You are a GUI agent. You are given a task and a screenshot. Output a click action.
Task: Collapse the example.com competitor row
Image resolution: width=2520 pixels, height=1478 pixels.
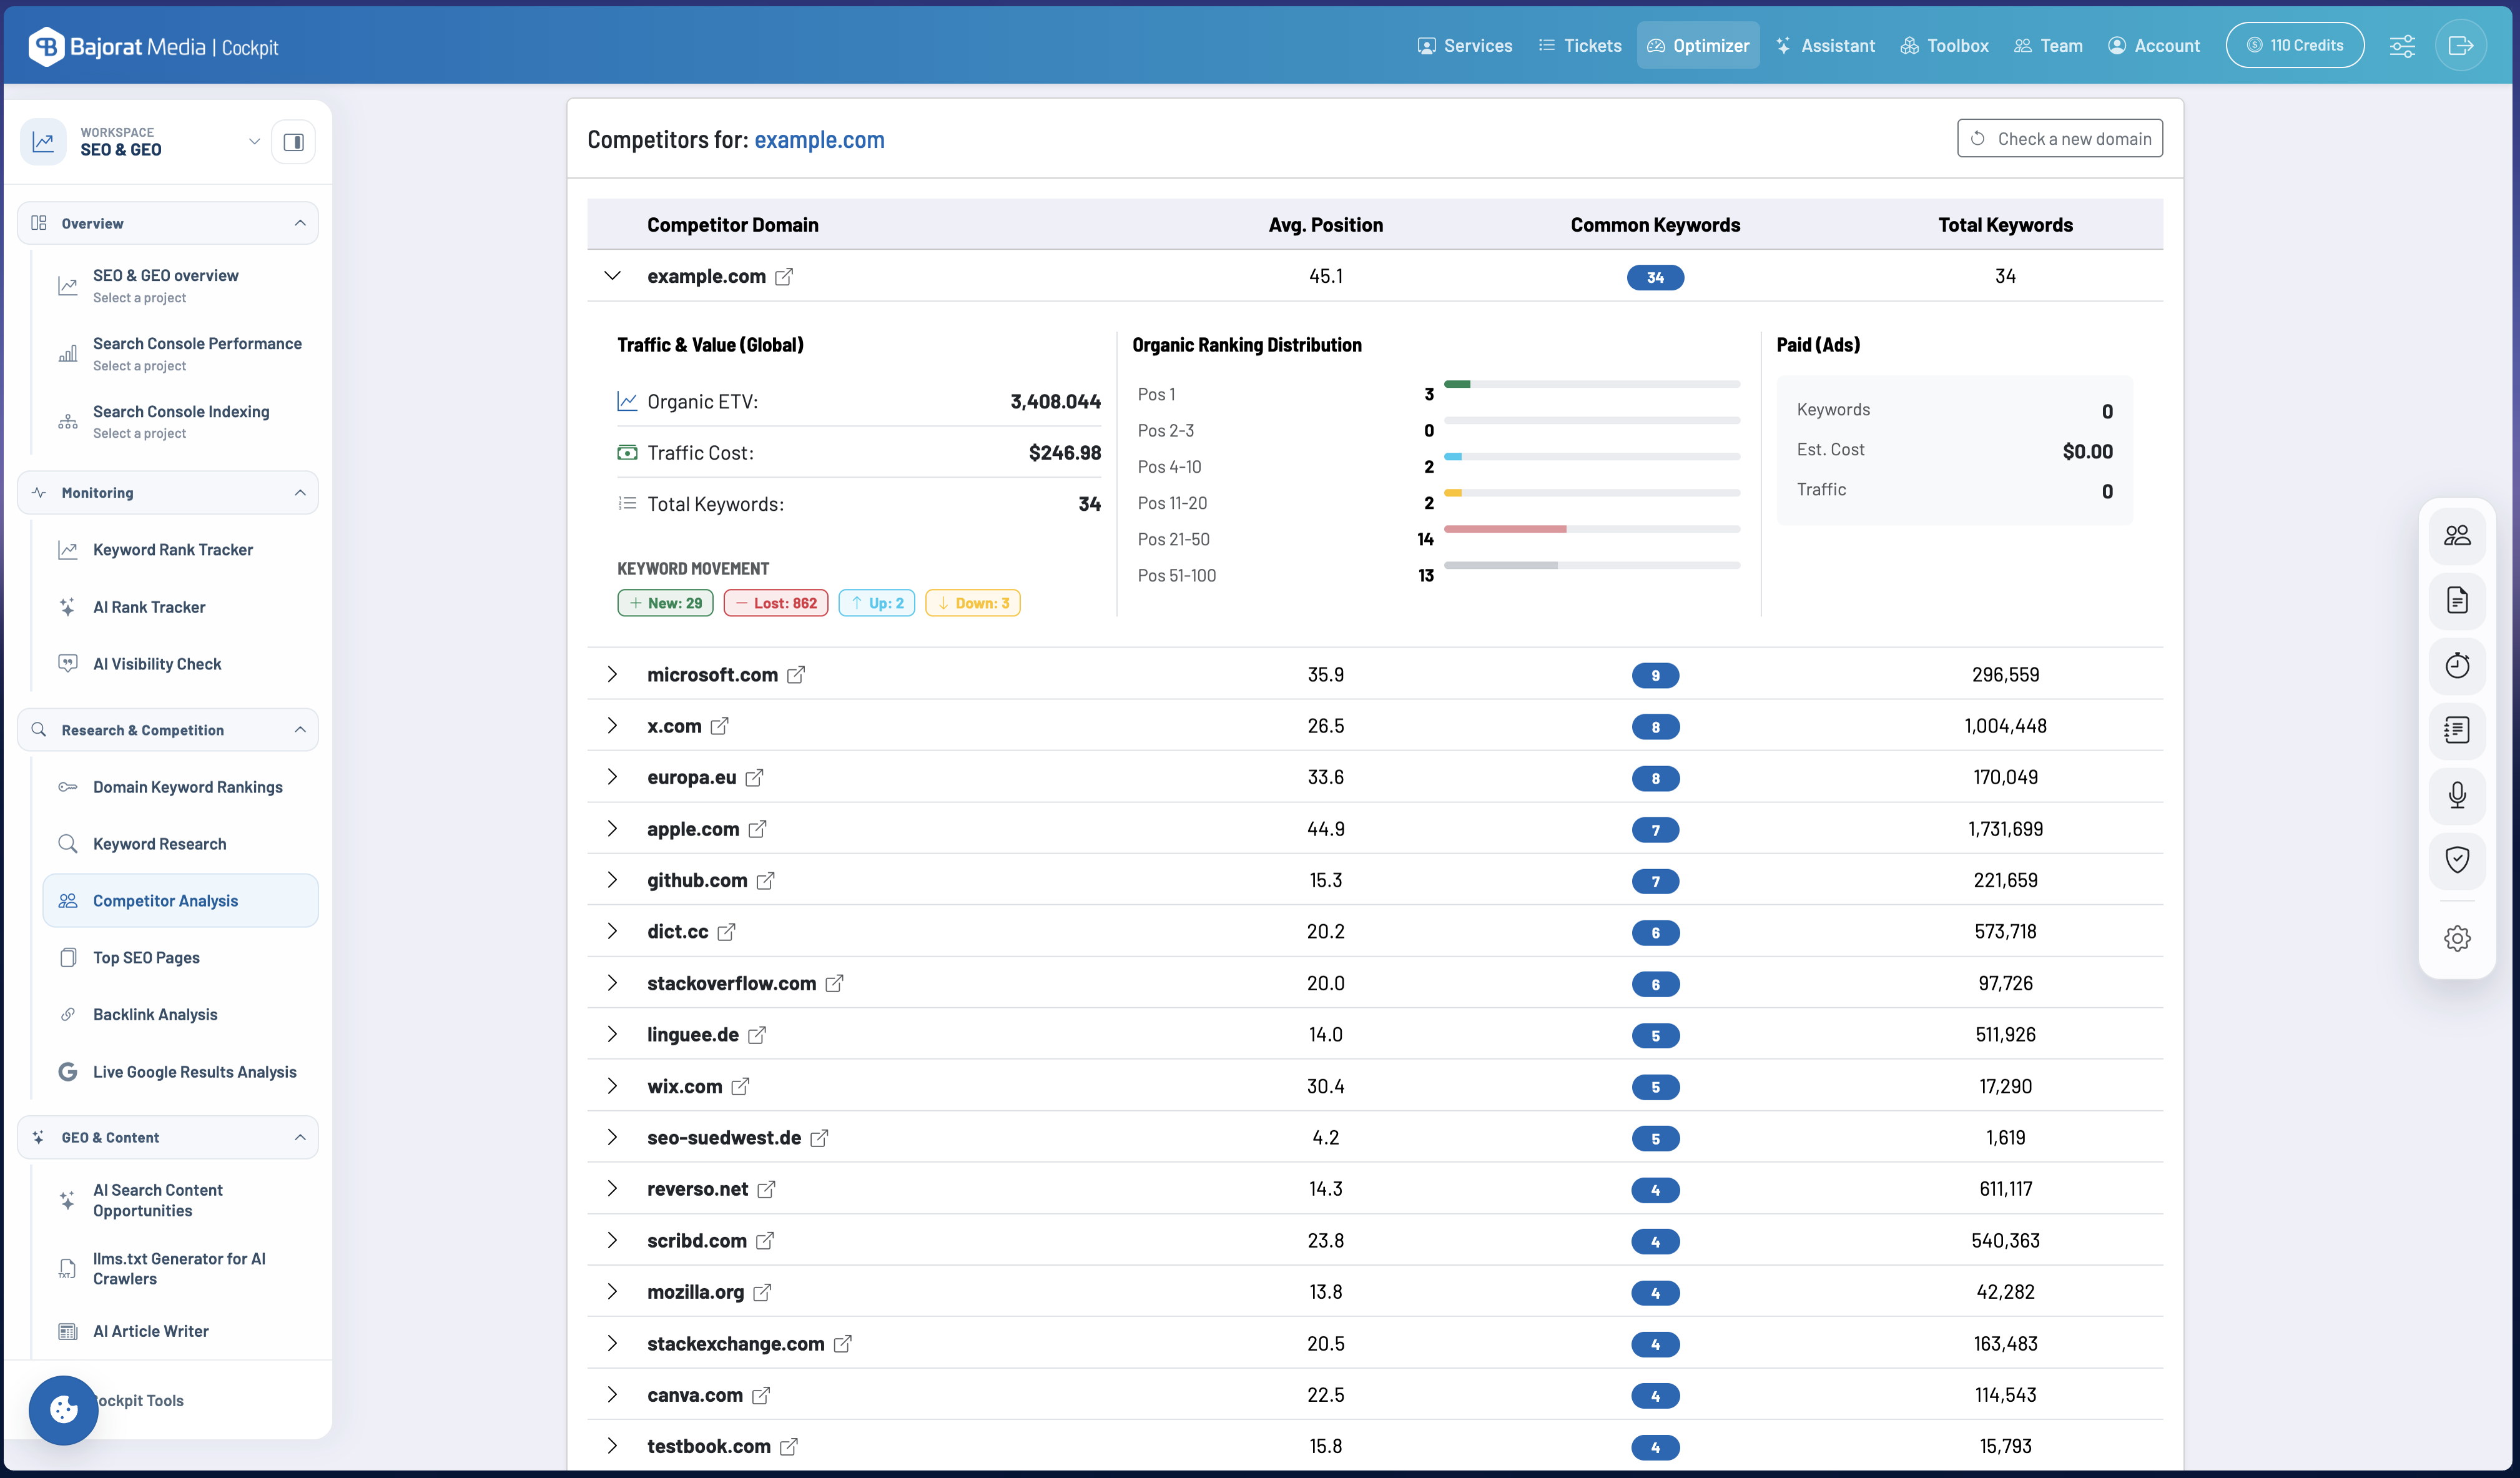(x=612, y=276)
